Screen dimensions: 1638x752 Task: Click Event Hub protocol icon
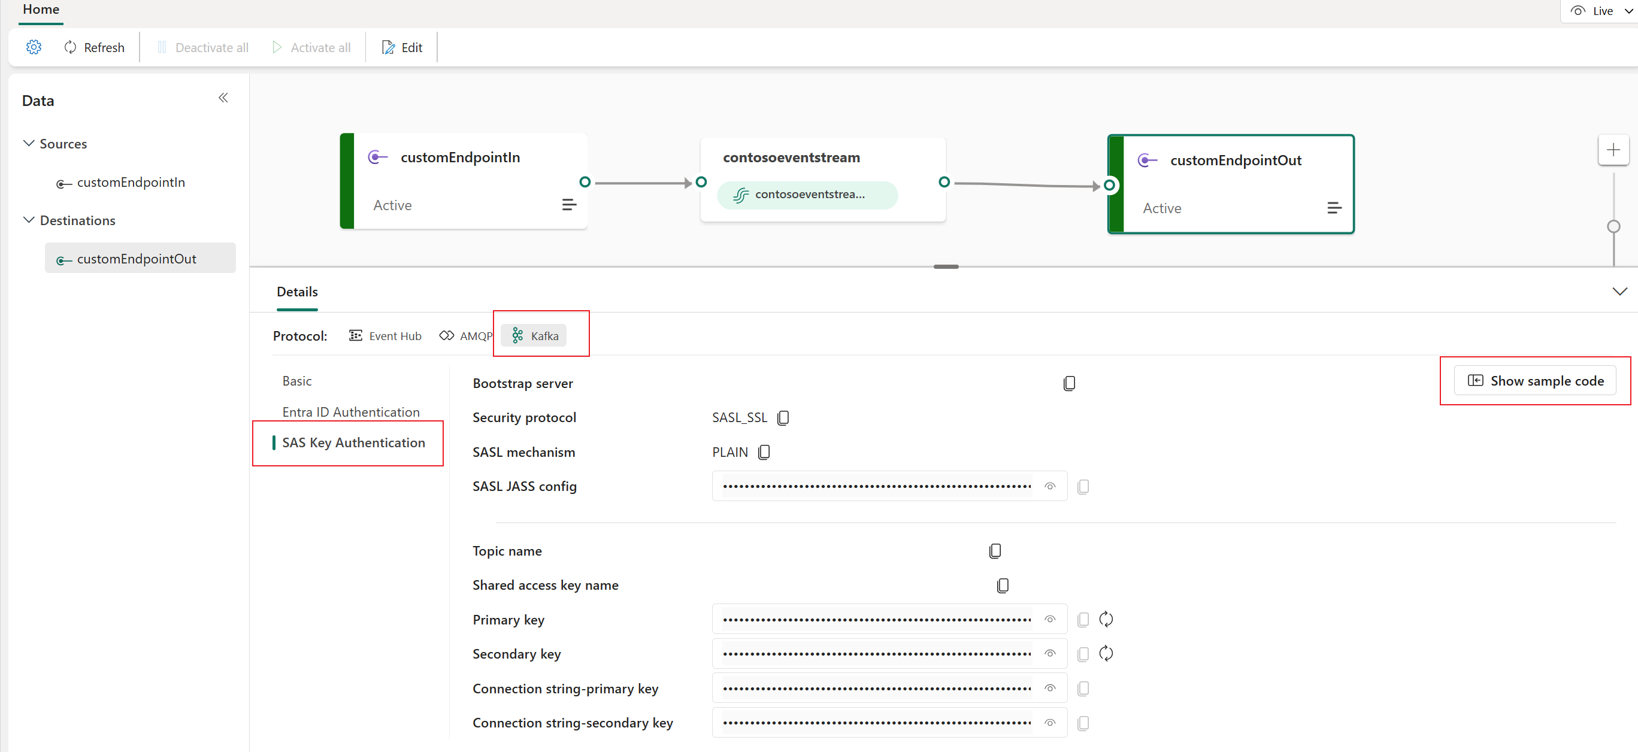355,335
